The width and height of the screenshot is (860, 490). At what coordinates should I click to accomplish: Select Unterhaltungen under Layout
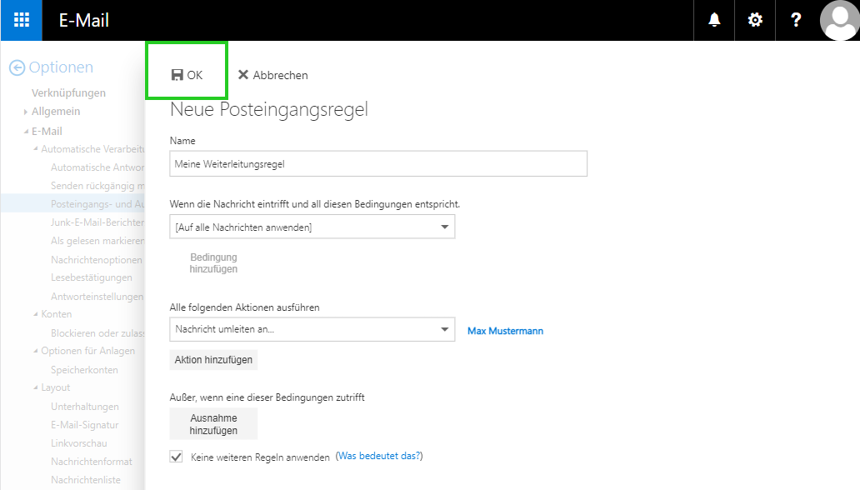pos(85,407)
